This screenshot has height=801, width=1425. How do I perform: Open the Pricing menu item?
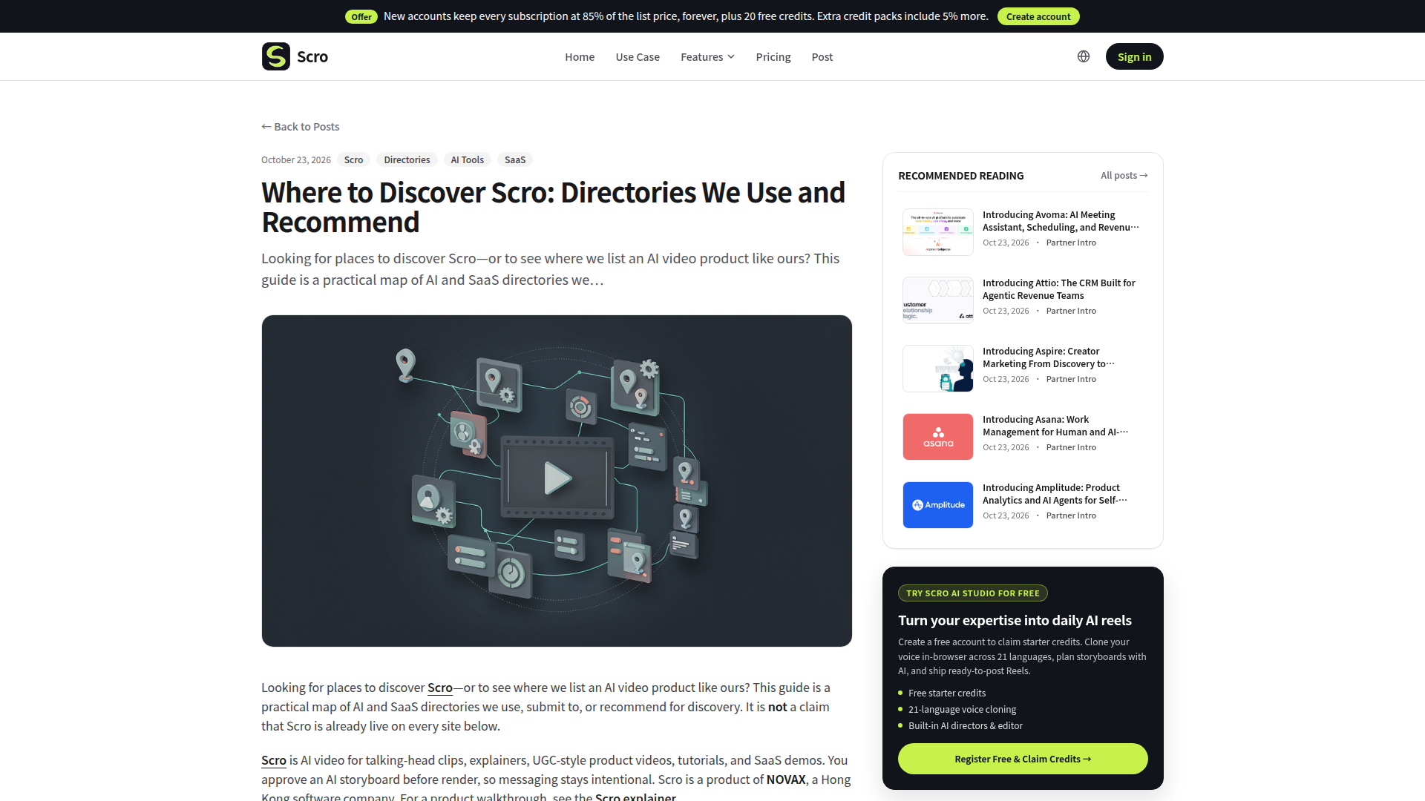[773, 57]
